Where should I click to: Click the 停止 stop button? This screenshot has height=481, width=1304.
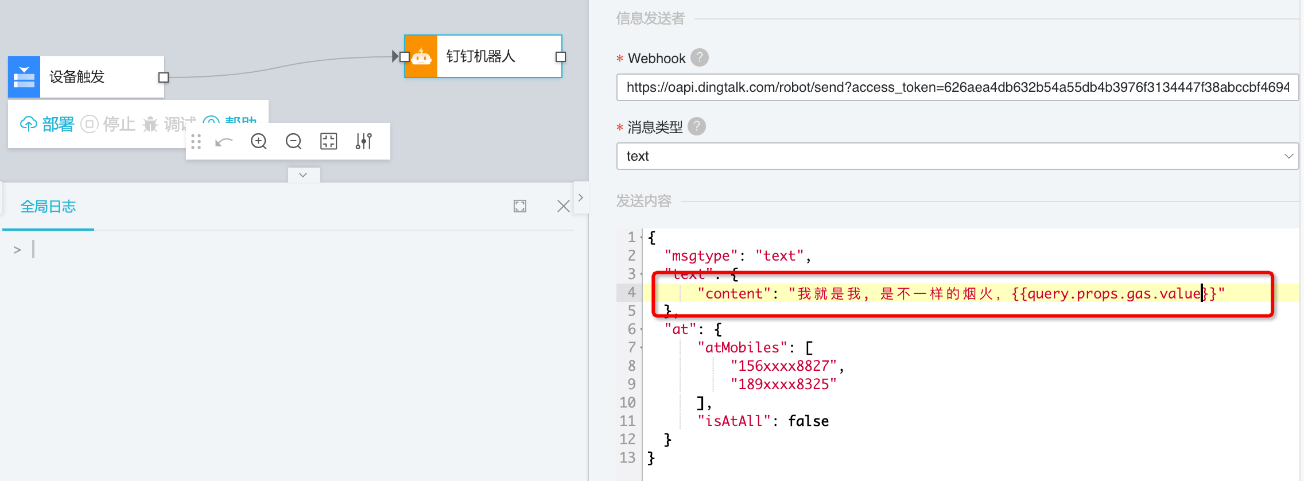click(x=108, y=124)
